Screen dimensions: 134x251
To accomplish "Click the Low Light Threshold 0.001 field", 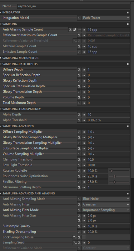I will pyautogui.click(x=108, y=165).
